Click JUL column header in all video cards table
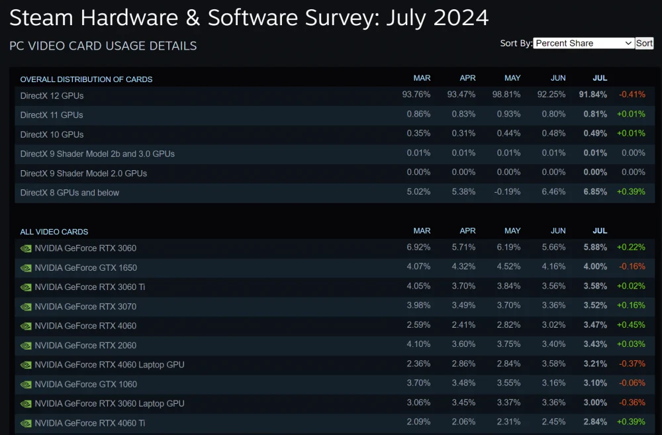 [x=600, y=231]
